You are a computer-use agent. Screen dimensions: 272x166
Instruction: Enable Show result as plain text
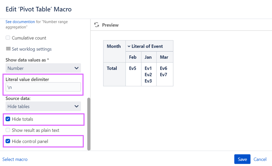pos(8,130)
